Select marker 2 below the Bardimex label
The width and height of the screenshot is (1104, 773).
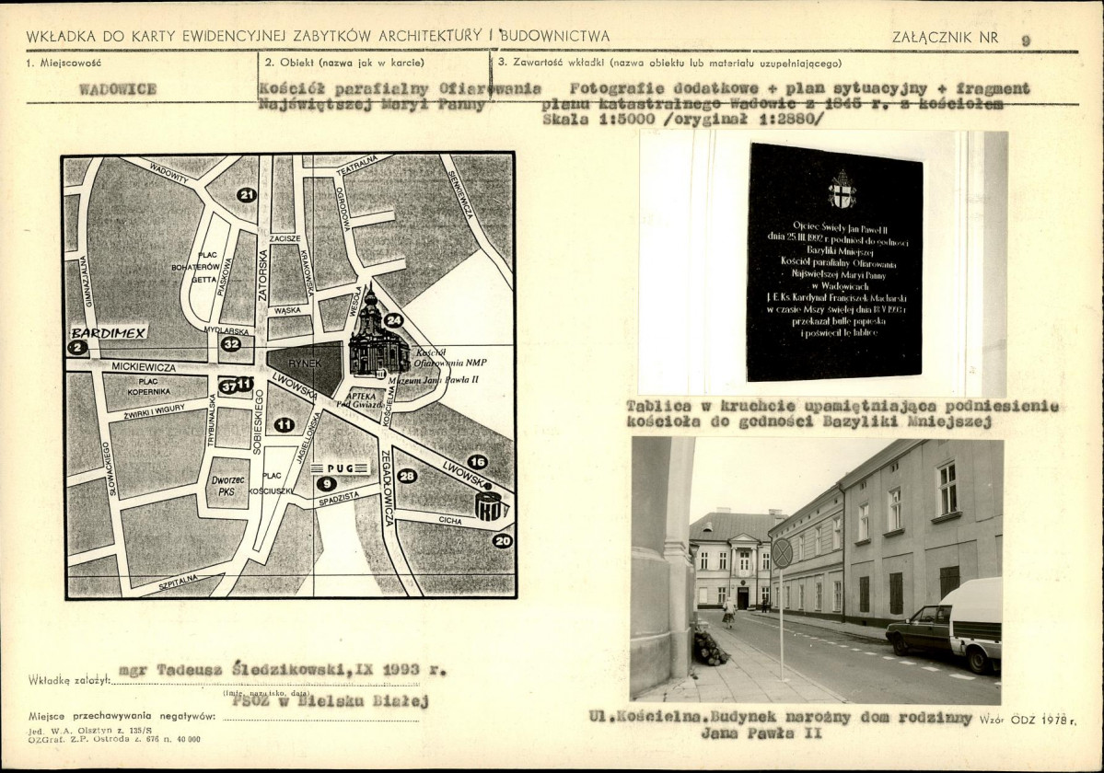pos(77,347)
